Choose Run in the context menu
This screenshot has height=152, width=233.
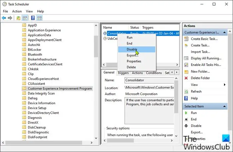tap(137, 38)
